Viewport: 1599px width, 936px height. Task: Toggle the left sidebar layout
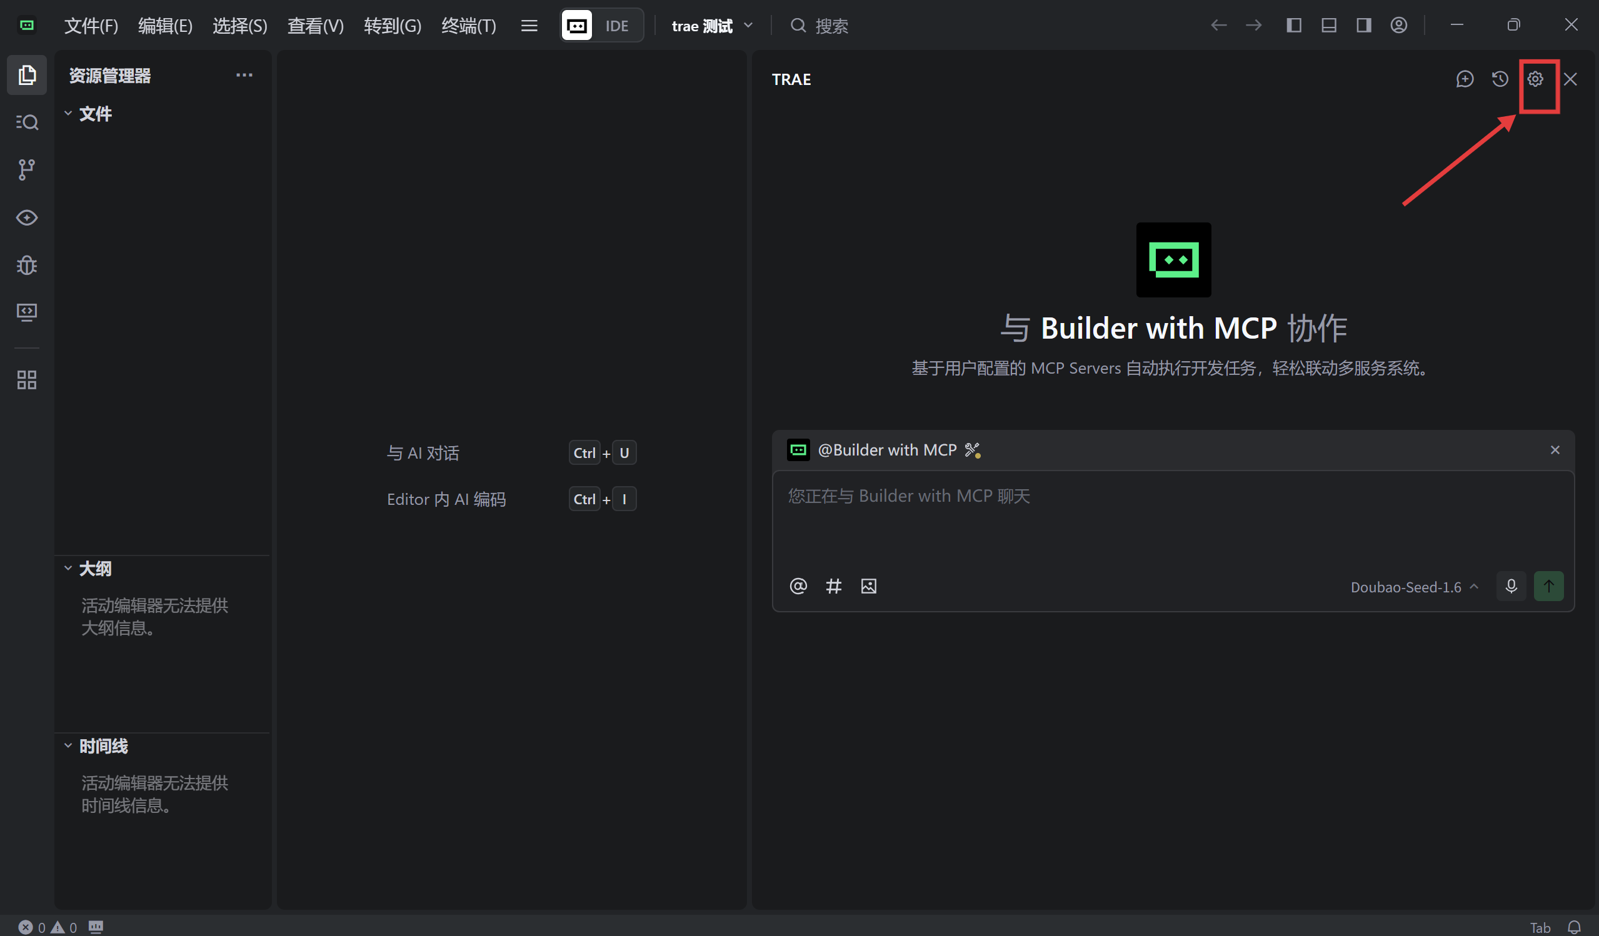[x=1294, y=26]
